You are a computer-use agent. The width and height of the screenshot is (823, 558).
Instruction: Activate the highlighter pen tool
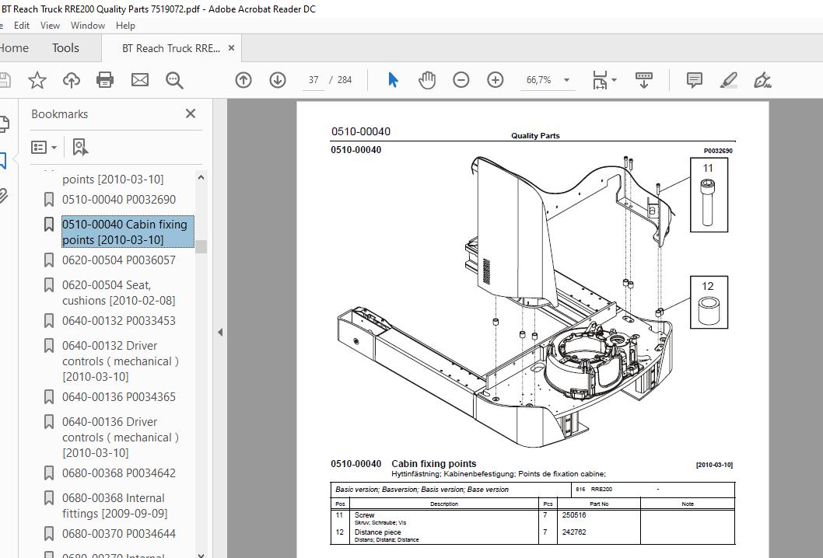pos(729,80)
